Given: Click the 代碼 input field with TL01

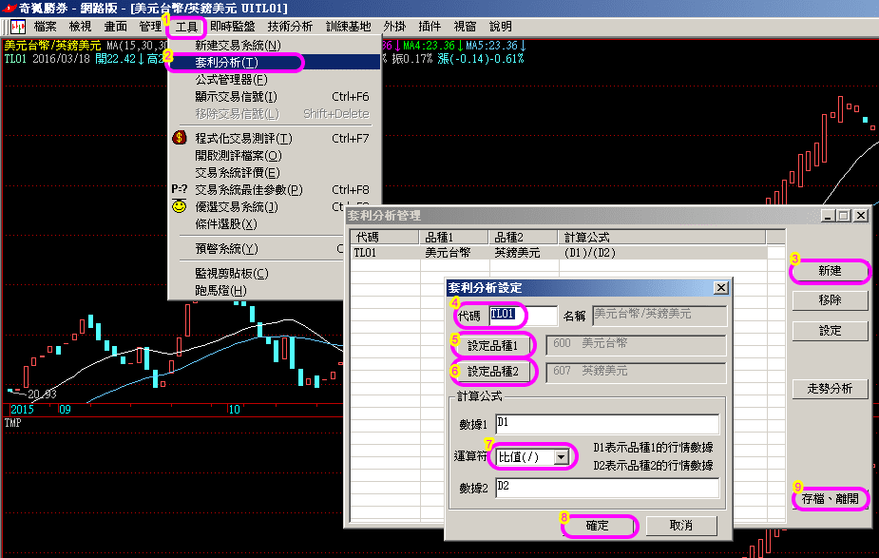Looking at the screenshot, I should pyautogui.click(x=522, y=315).
